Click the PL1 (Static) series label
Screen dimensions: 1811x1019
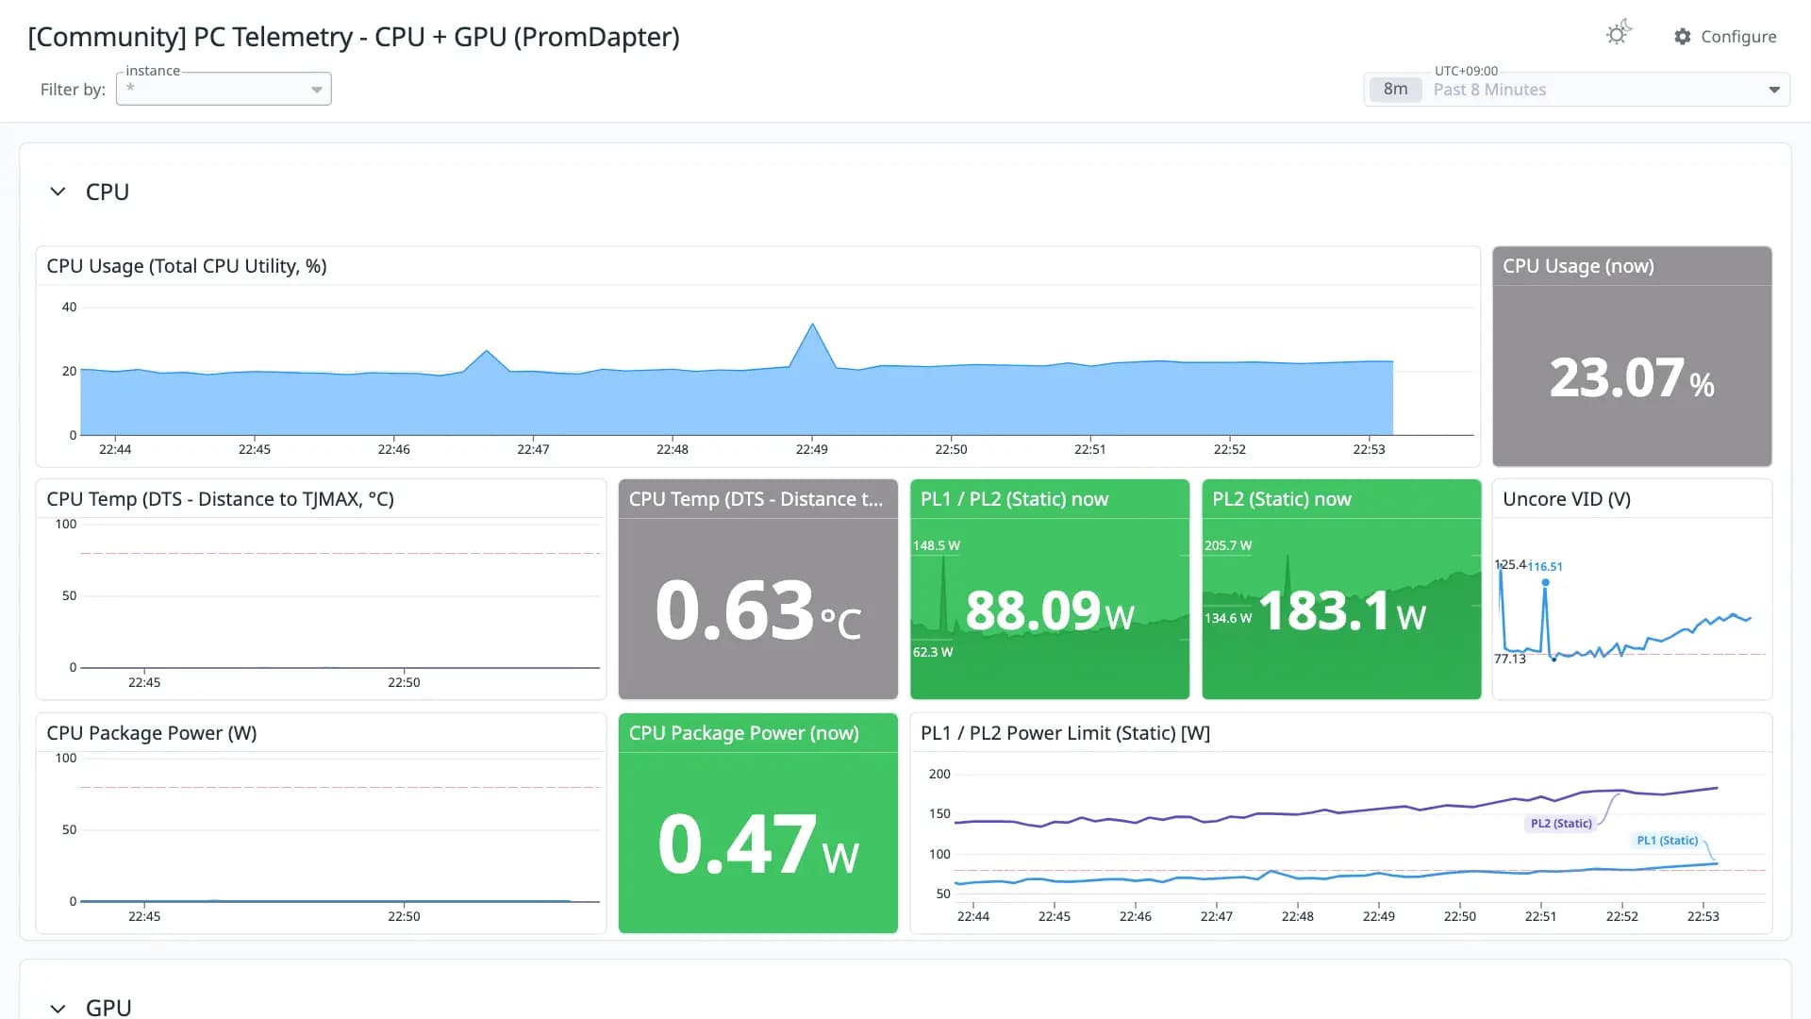(1667, 841)
